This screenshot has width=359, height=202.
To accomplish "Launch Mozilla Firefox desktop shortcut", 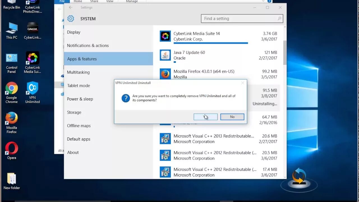I will (11, 123).
